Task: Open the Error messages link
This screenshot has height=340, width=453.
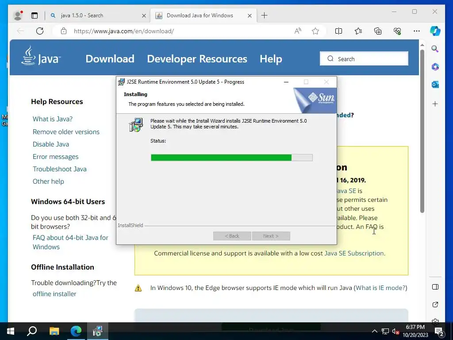Action: tap(55, 157)
